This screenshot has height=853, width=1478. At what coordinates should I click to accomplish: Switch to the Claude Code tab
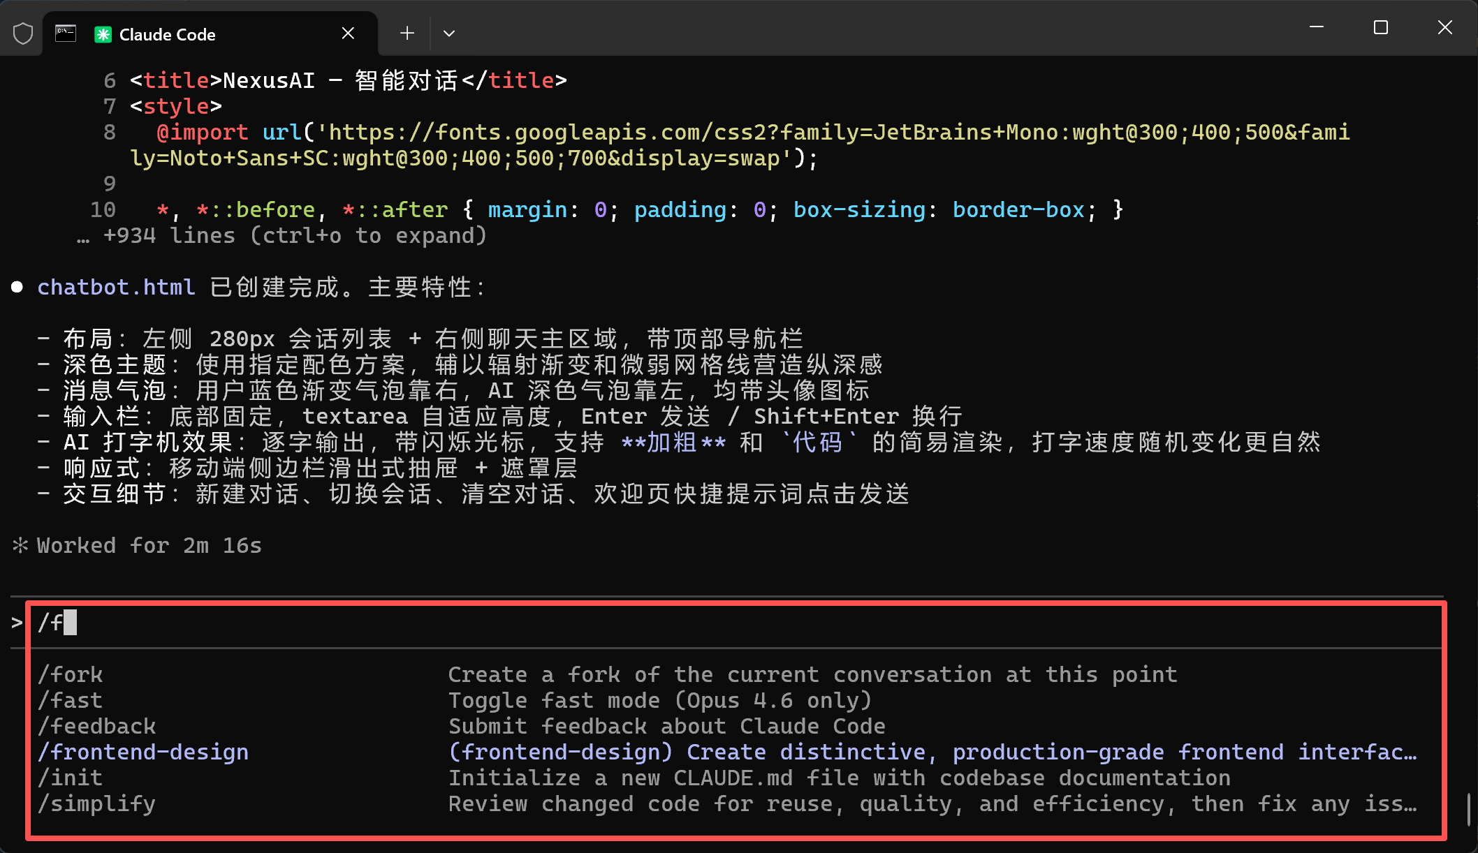(x=210, y=34)
